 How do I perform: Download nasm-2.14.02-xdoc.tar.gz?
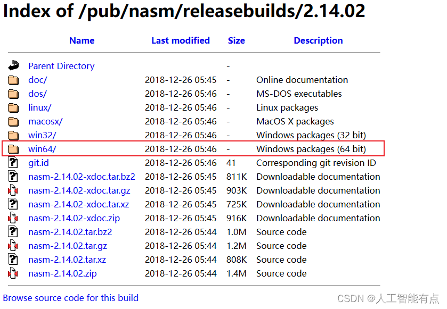point(79,190)
